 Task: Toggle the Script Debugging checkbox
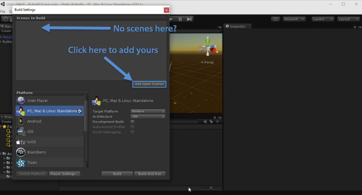coord(133,132)
